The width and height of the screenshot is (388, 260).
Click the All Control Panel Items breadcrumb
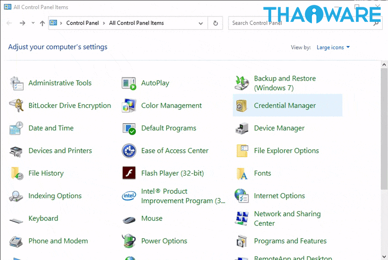pos(136,23)
